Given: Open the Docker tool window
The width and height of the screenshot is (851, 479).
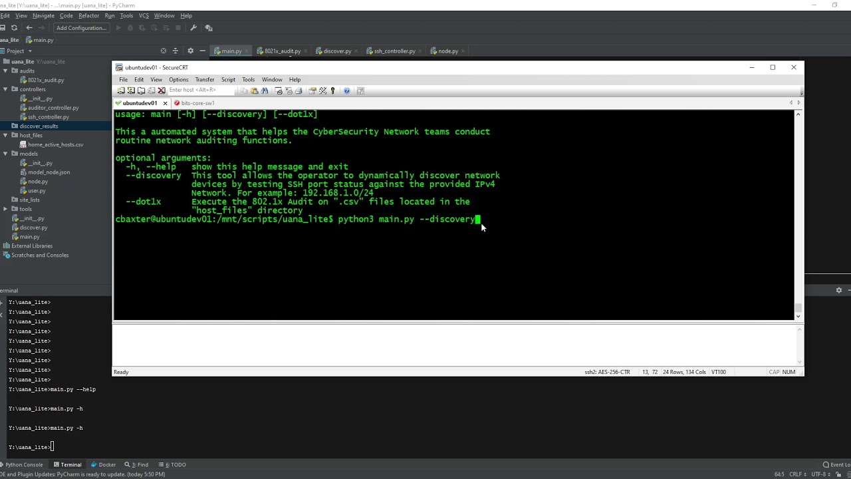Looking at the screenshot, I should (103, 464).
